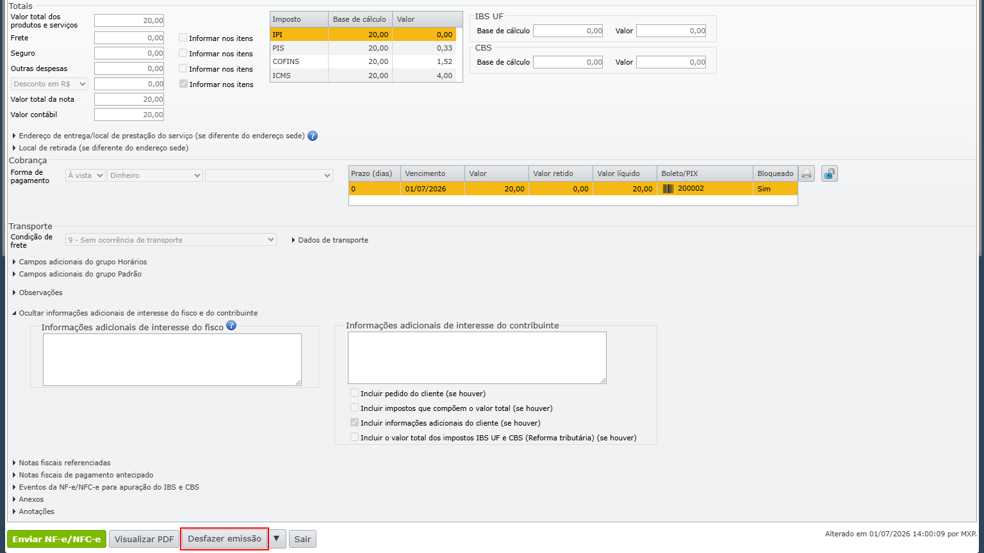Toggle Informar nos itens for Frete
The width and height of the screenshot is (984, 553).
(x=183, y=38)
